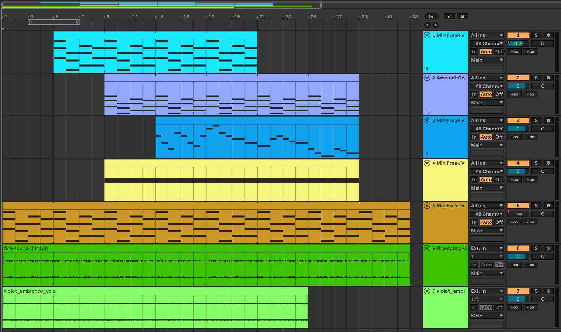Image resolution: width=561 pixels, height=332 pixels.
Task: Select Auto monitoring on track 3
Action: click(486, 137)
